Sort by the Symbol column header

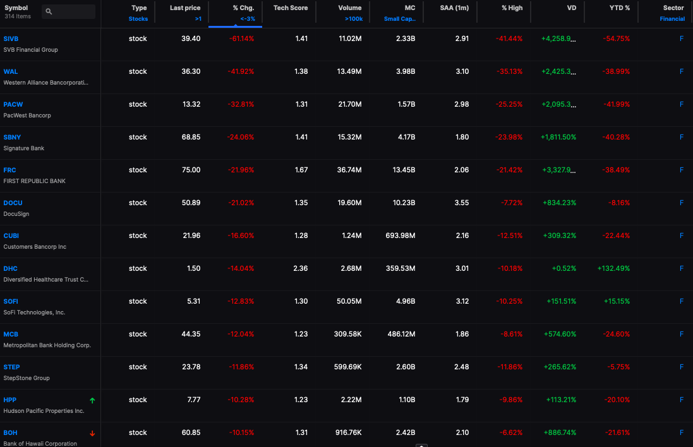pos(16,8)
